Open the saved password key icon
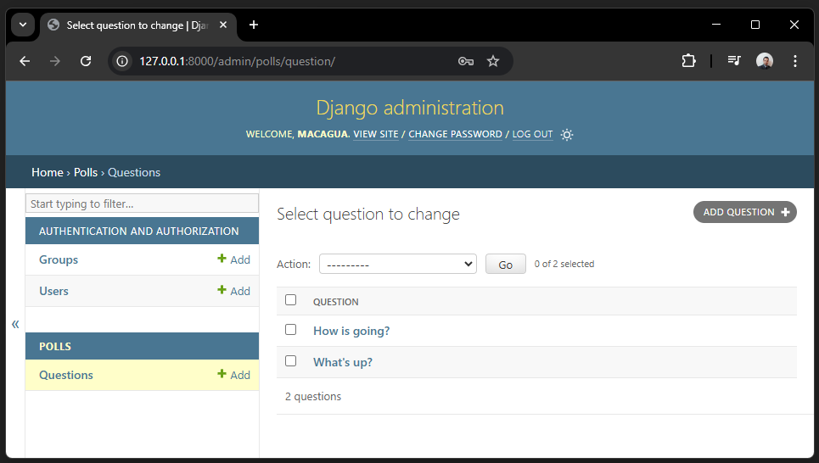The width and height of the screenshot is (819, 463). pos(465,62)
